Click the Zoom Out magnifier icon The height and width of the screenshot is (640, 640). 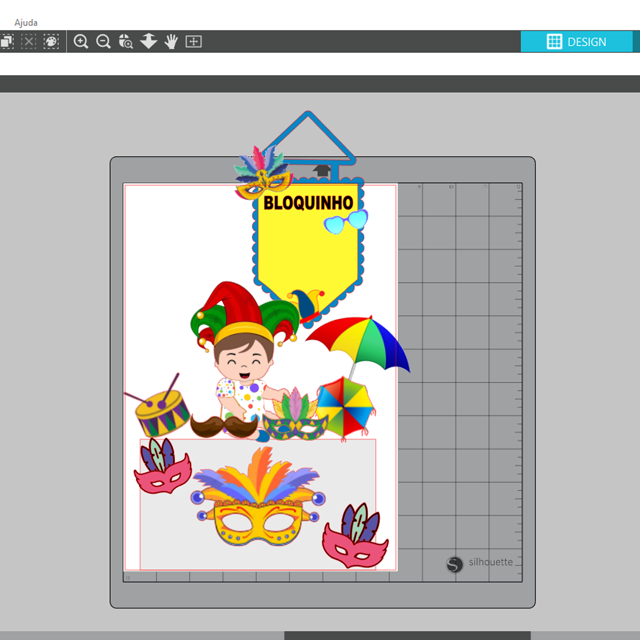[103, 42]
